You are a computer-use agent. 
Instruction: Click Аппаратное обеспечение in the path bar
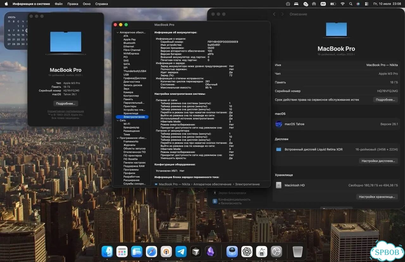pos(212,184)
